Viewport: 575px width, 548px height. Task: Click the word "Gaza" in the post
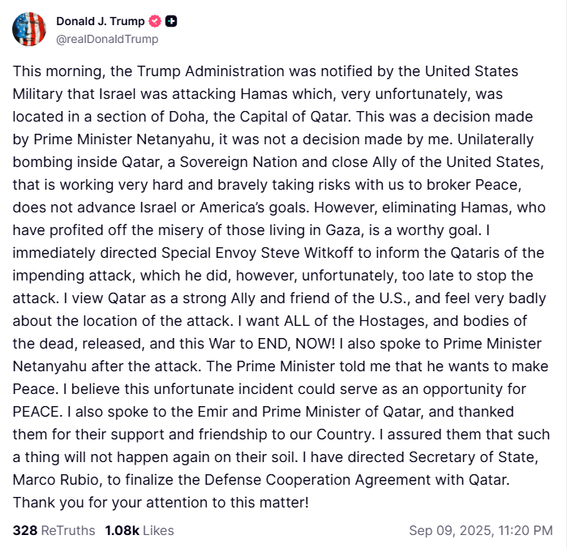(x=343, y=230)
